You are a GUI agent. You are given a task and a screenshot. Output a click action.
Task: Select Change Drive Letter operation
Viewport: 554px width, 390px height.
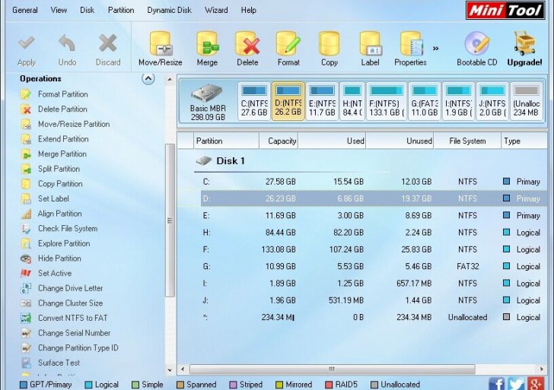[70, 288]
